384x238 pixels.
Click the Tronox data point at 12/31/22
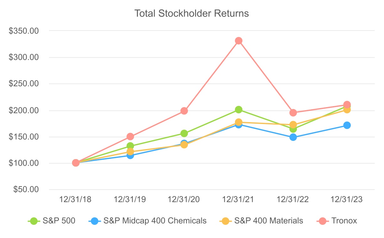pyautogui.click(x=293, y=113)
